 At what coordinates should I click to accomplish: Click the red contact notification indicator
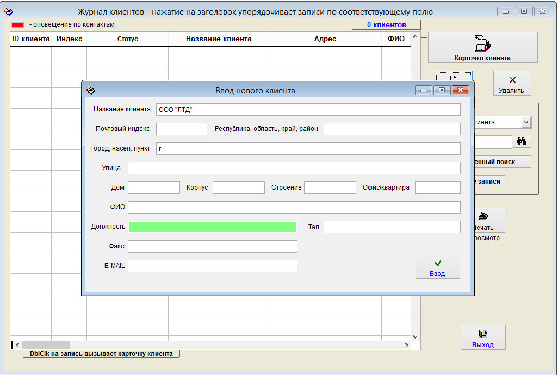[18, 24]
